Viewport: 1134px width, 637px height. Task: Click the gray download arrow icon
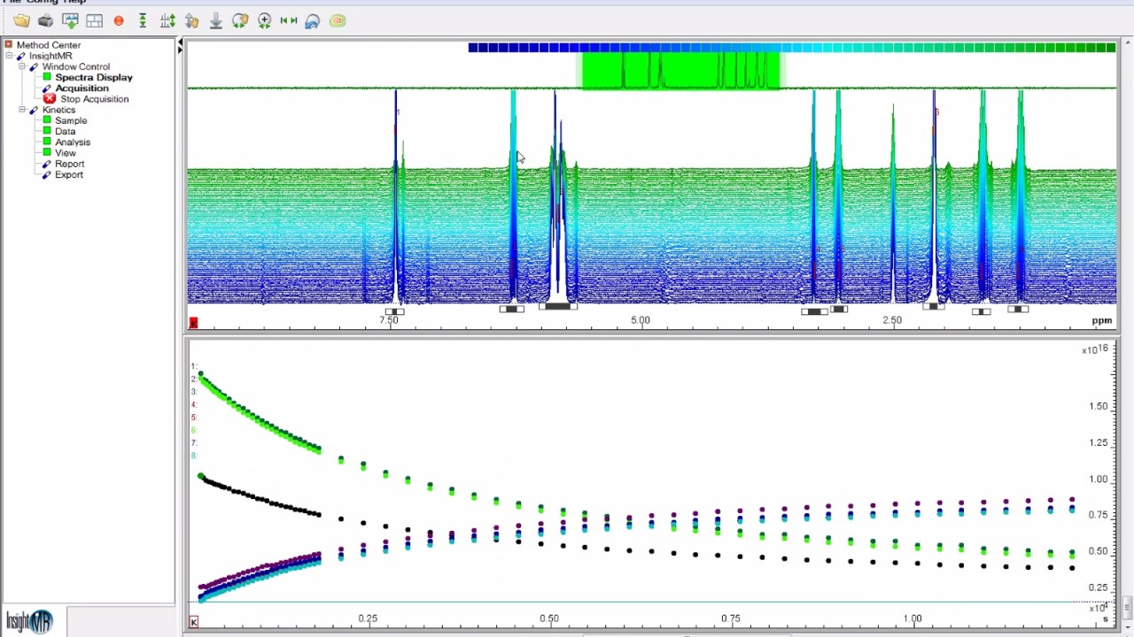[215, 20]
